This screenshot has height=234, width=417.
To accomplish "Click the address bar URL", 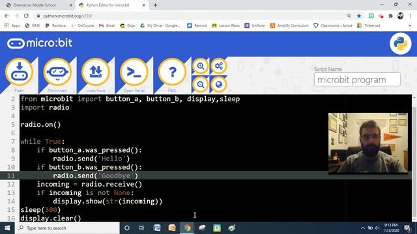I will 68,16.
